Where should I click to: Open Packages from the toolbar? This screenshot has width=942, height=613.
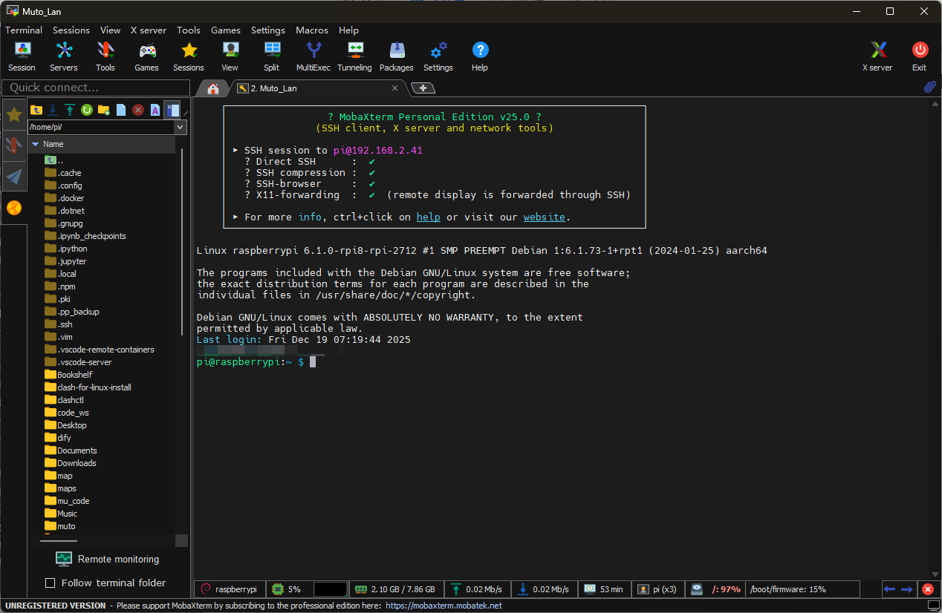pos(397,56)
